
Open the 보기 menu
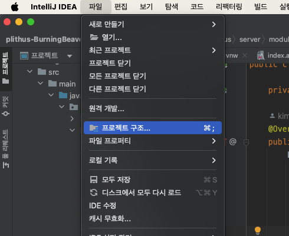(x=146, y=6)
